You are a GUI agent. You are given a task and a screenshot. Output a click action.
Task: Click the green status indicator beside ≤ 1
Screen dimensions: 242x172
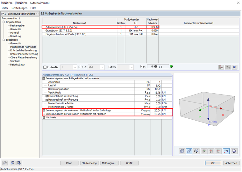pyautogui.click(x=171, y=66)
